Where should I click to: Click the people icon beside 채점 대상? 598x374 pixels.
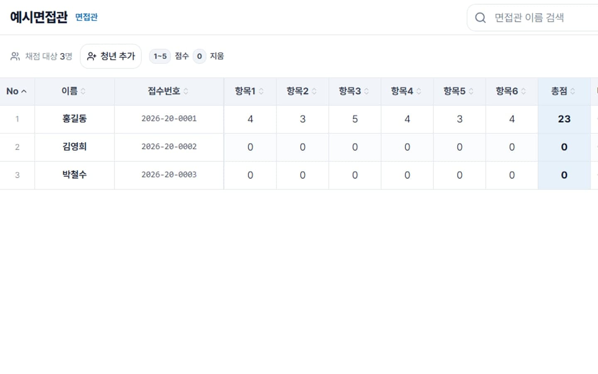click(x=15, y=56)
